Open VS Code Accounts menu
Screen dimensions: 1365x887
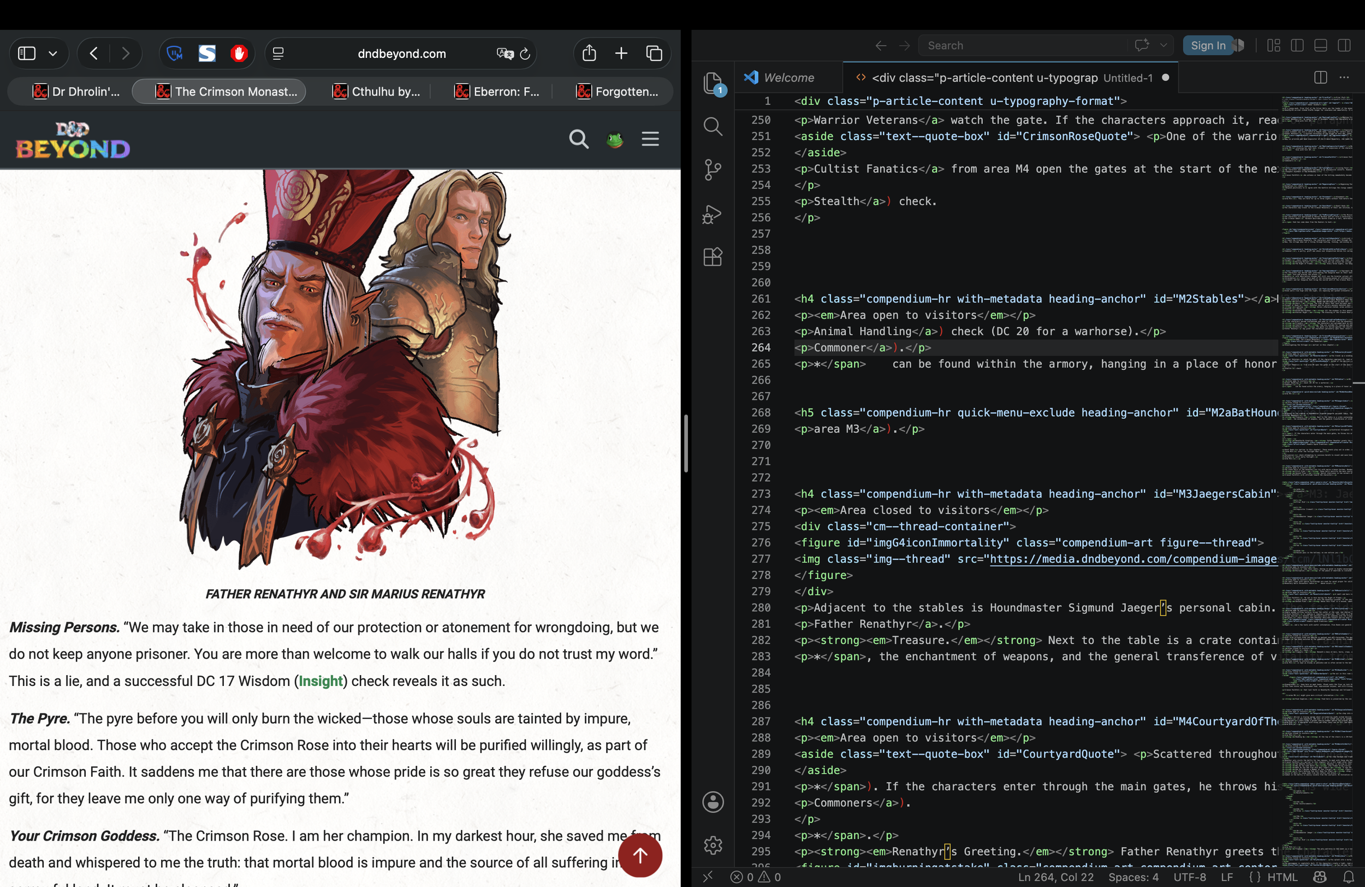[713, 802]
